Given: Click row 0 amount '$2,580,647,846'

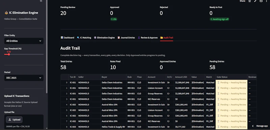Looking at the screenshot, I should point(182,83).
